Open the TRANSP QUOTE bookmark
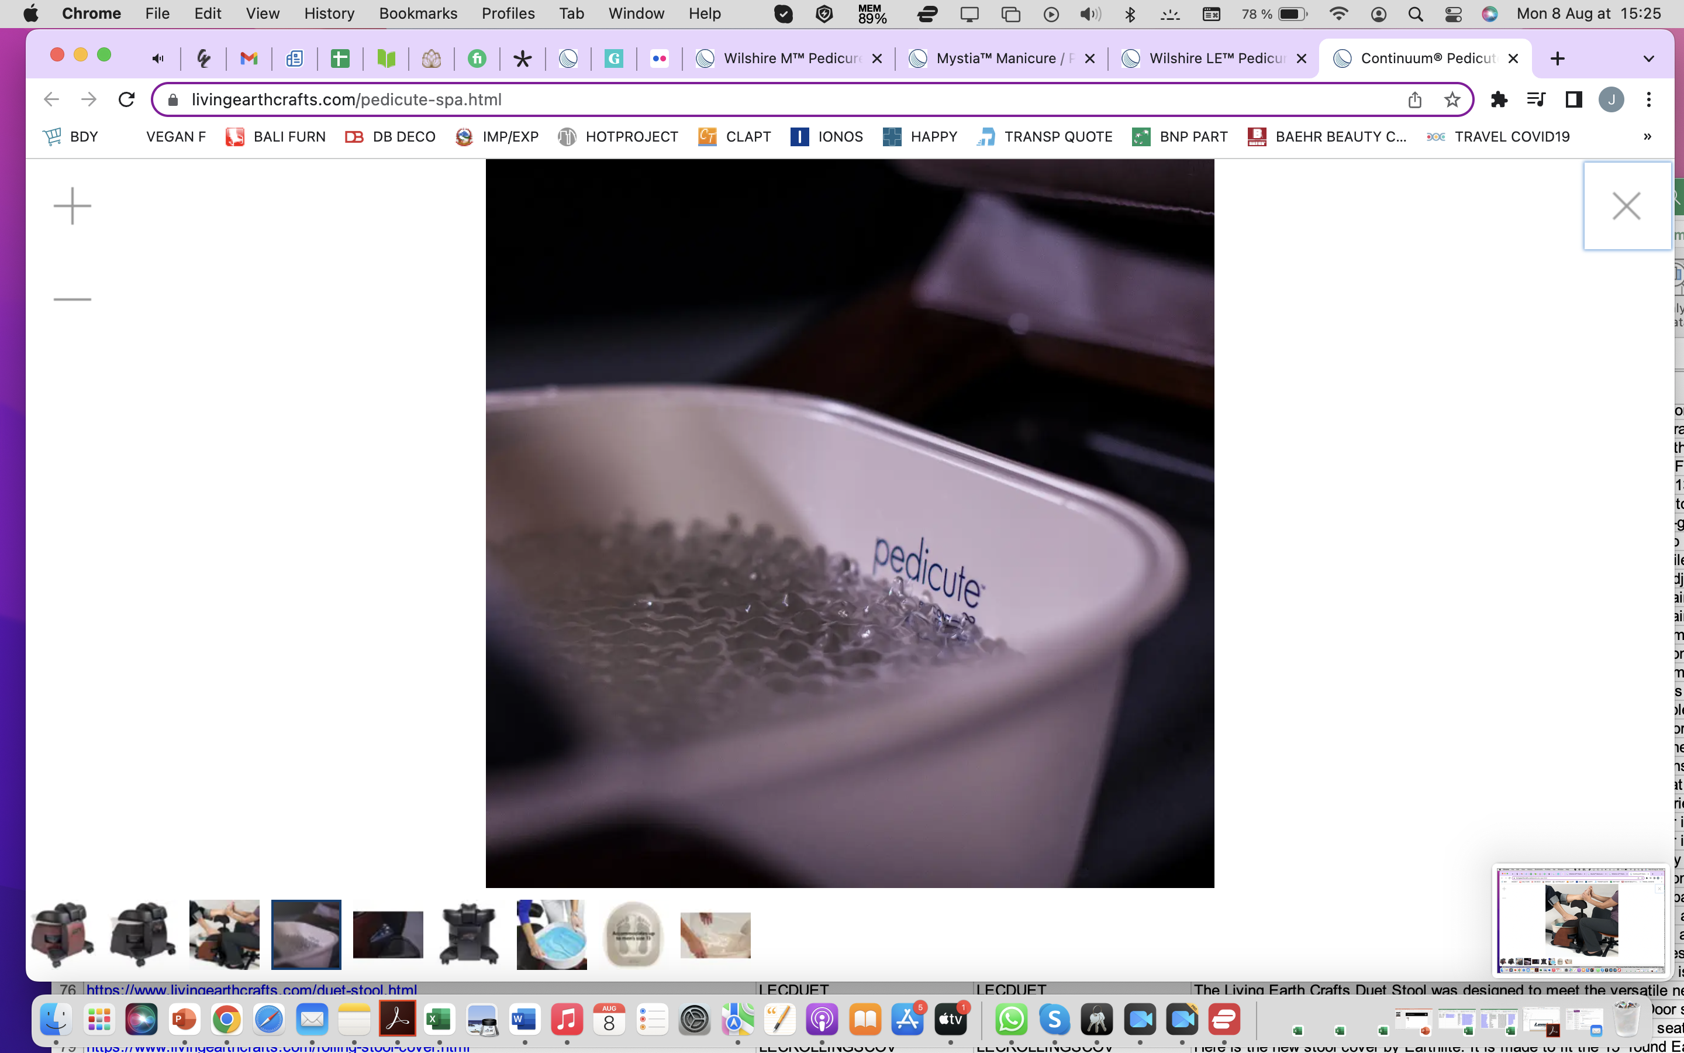This screenshot has width=1684, height=1053. click(1044, 136)
